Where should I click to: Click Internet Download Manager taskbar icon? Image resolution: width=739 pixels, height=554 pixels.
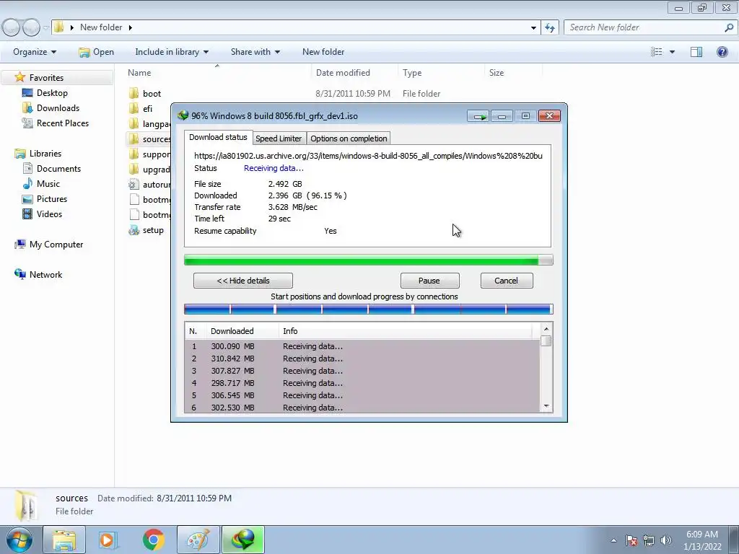pos(242,540)
